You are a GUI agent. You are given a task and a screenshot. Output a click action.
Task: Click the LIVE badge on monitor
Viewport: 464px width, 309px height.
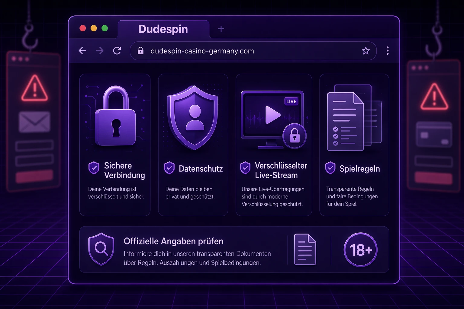(291, 101)
